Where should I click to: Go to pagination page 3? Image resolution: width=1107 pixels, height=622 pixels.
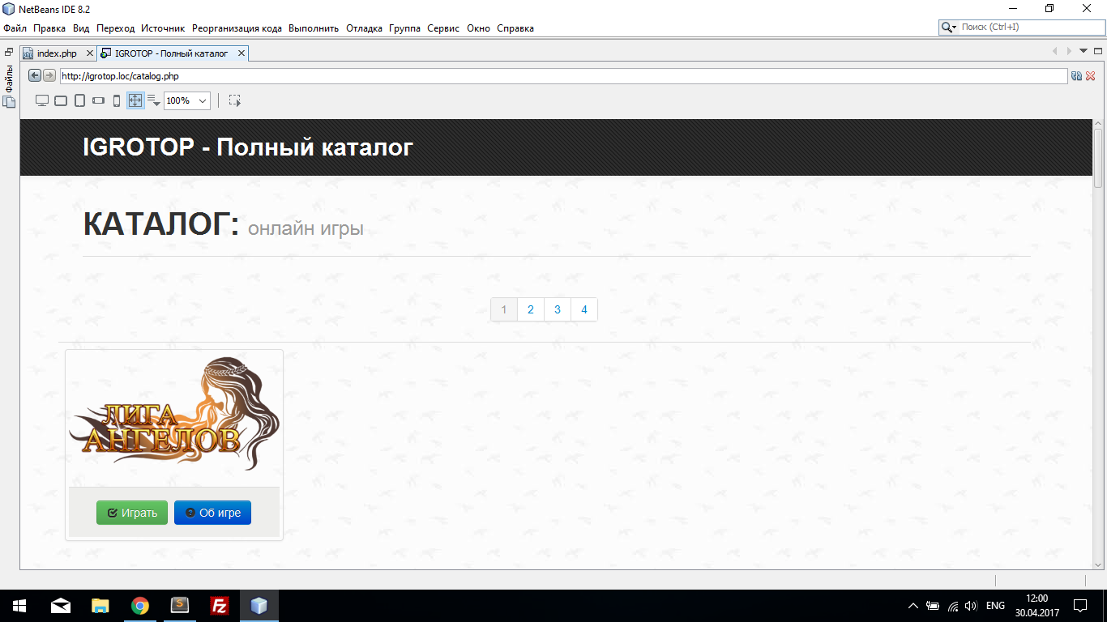pos(558,309)
